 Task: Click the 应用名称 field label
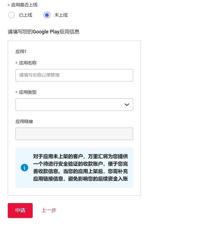pyautogui.click(x=28, y=63)
